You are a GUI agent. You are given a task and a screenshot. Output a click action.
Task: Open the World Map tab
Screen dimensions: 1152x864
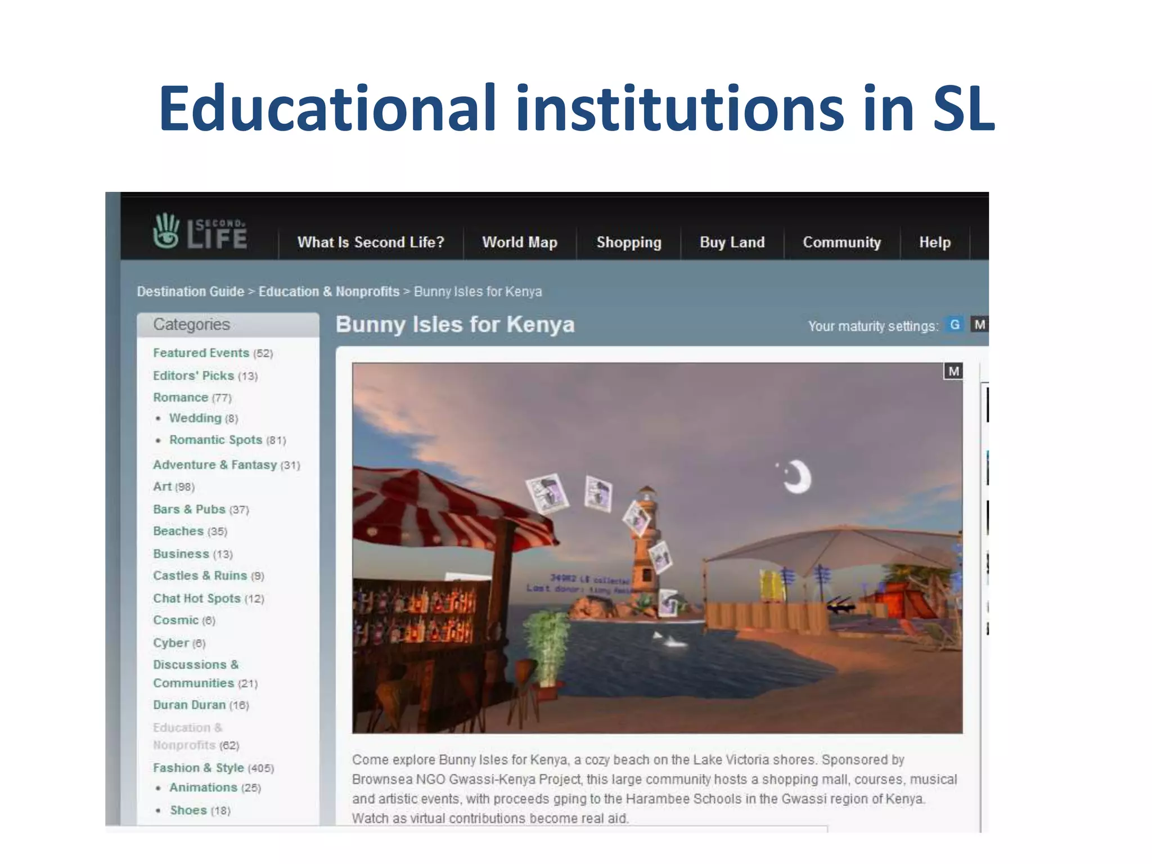tap(520, 242)
